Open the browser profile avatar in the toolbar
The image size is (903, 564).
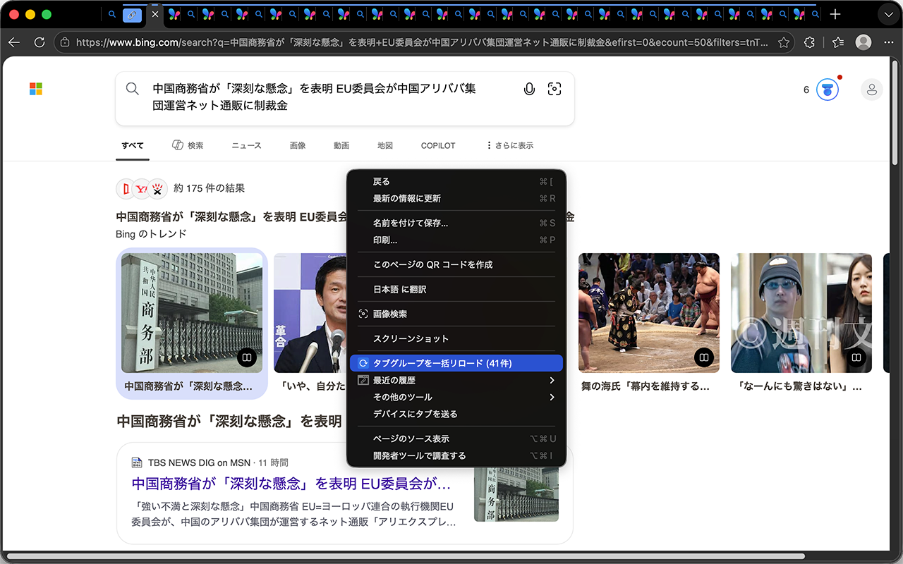click(x=863, y=42)
